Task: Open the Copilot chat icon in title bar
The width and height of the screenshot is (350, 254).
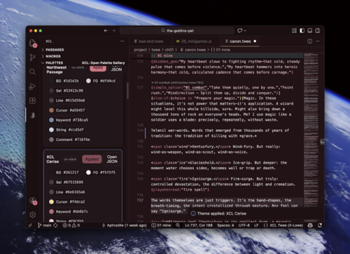Action: tap(240, 31)
